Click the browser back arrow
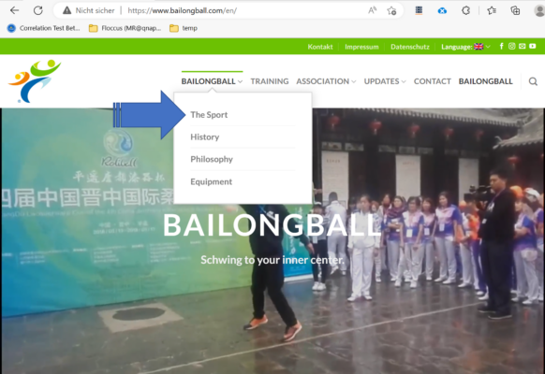The height and width of the screenshot is (374, 545). pos(14,10)
